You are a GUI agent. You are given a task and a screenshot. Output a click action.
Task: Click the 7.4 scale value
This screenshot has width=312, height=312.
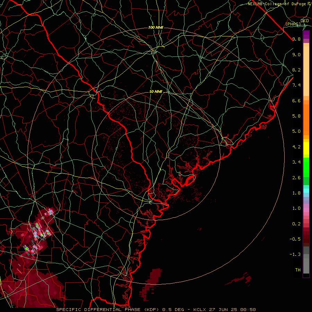(x=296, y=85)
